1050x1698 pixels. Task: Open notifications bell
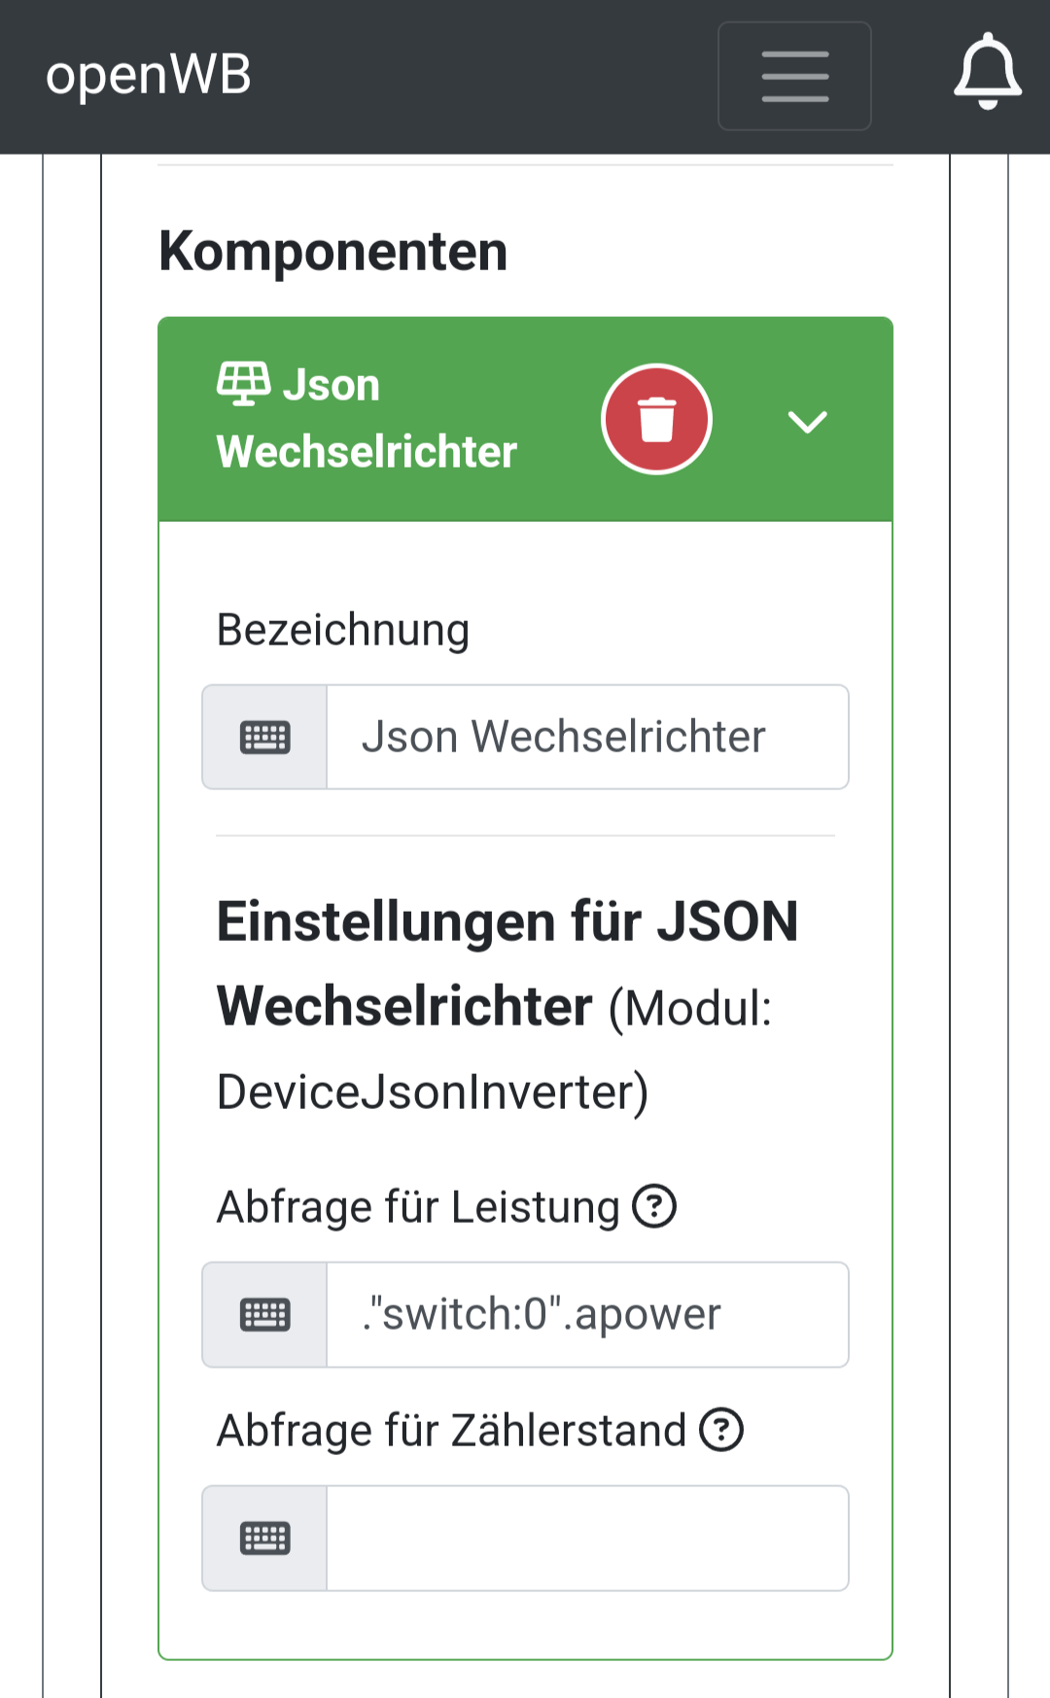click(x=987, y=72)
